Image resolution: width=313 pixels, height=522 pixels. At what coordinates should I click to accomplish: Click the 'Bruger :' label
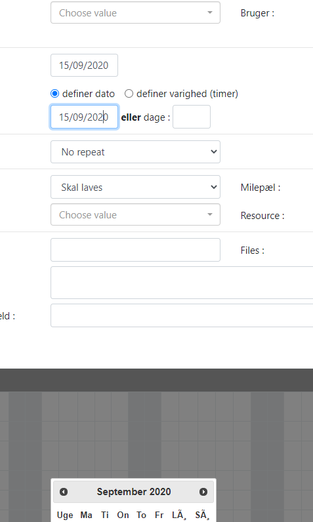257,13
